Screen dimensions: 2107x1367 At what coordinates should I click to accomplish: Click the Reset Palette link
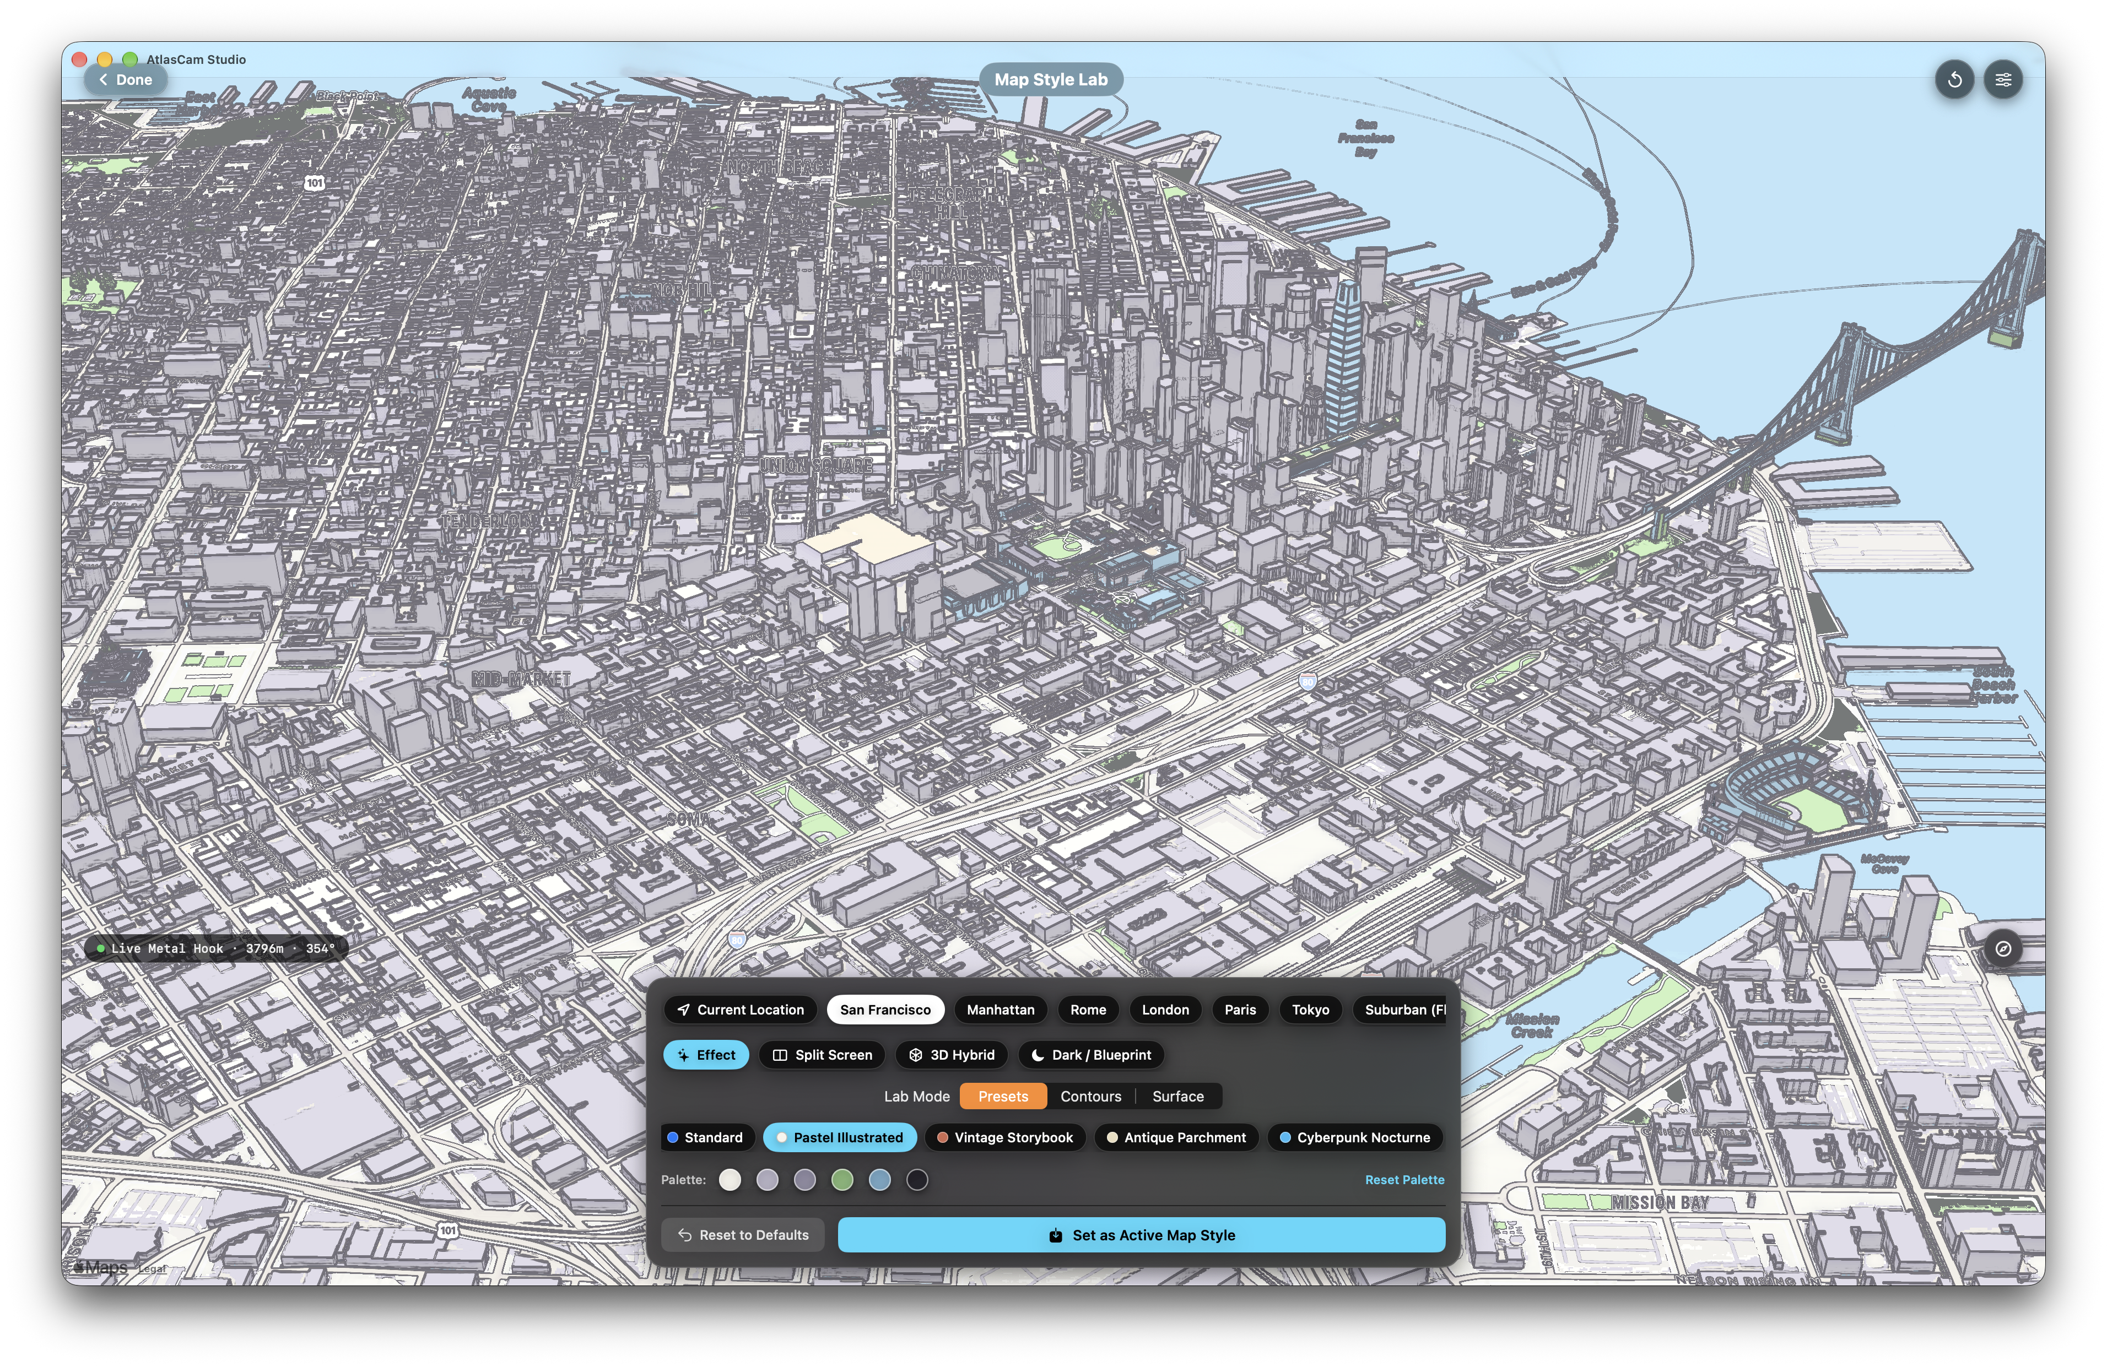tap(1404, 1179)
